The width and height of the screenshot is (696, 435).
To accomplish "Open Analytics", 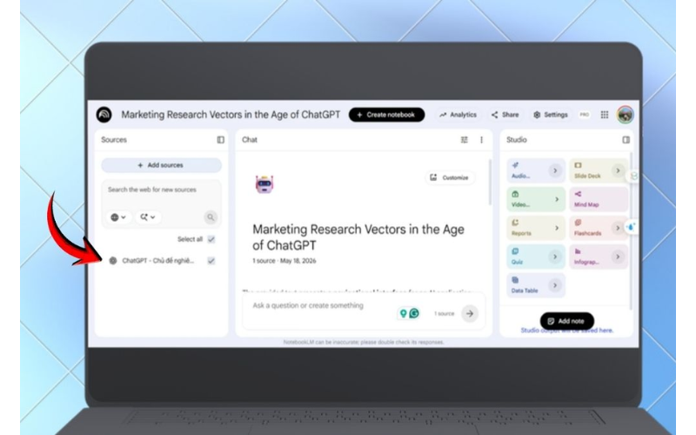I will (458, 115).
